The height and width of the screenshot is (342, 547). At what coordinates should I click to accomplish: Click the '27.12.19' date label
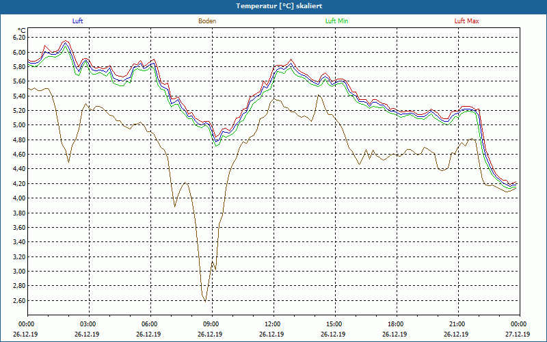click(518, 334)
